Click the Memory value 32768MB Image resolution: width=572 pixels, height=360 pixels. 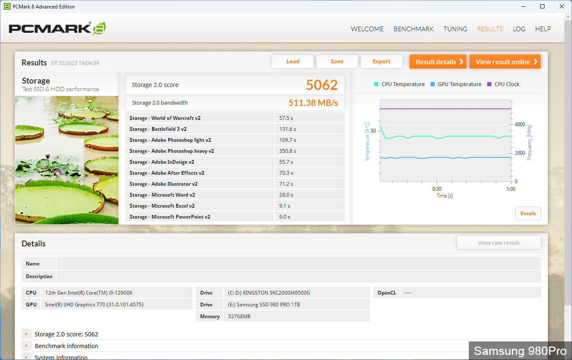pos(297,316)
